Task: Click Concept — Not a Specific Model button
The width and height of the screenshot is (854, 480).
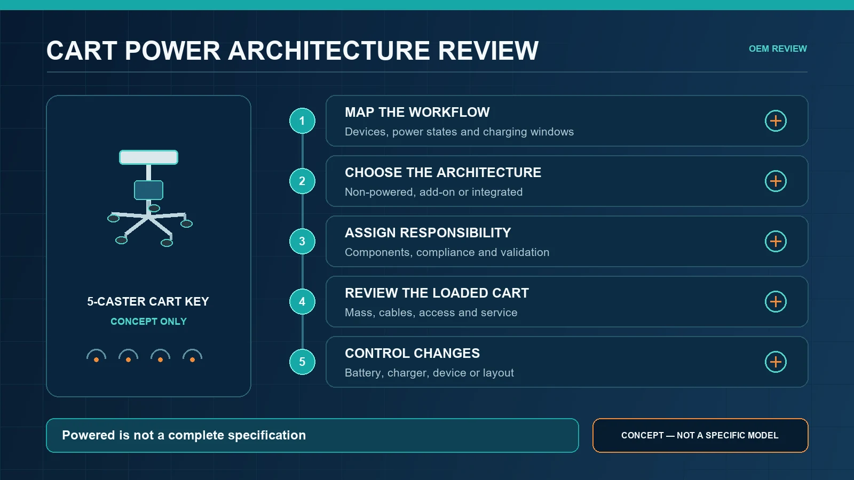Action: (700, 435)
